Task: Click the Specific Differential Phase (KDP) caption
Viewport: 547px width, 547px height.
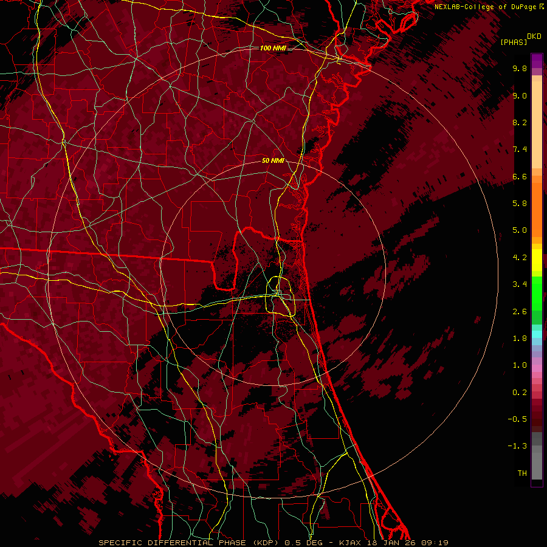Action: (x=189, y=543)
